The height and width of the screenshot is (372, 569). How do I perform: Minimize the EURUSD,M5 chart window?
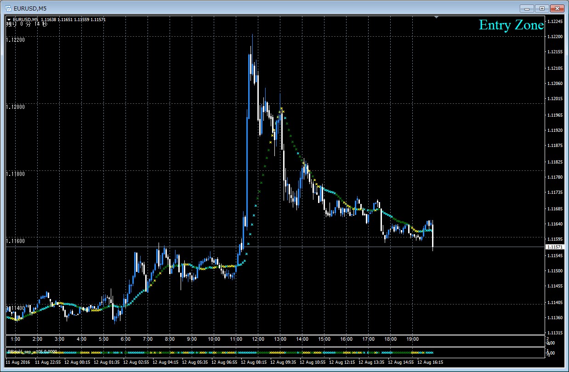527,8
